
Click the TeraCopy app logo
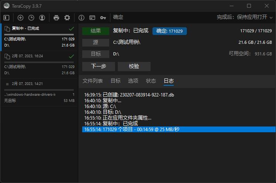pos(7,6)
